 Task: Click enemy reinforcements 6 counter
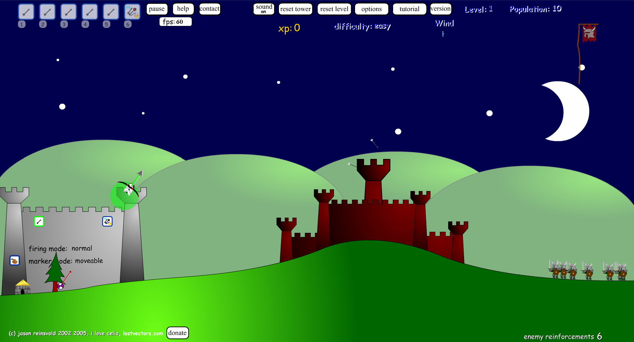(563, 336)
